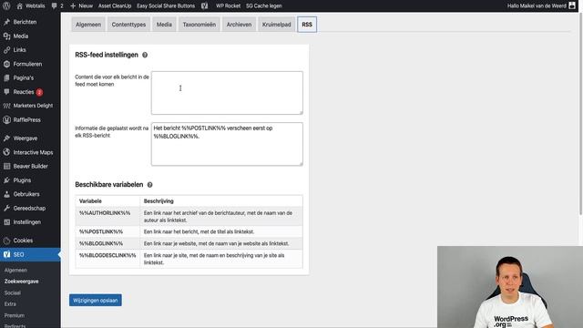Viewport: 583px width, 328px height.
Task: Open Algemeen under SEO submenu
Action: [x=15, y=271]
